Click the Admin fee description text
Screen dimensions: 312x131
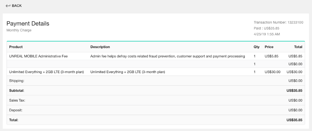click(x=167, y=56)
